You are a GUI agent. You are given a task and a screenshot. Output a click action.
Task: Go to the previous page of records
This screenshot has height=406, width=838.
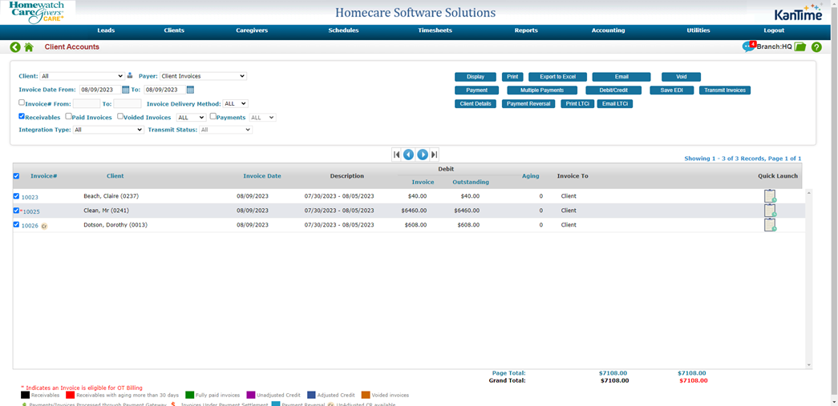click(x=408, y=155)
